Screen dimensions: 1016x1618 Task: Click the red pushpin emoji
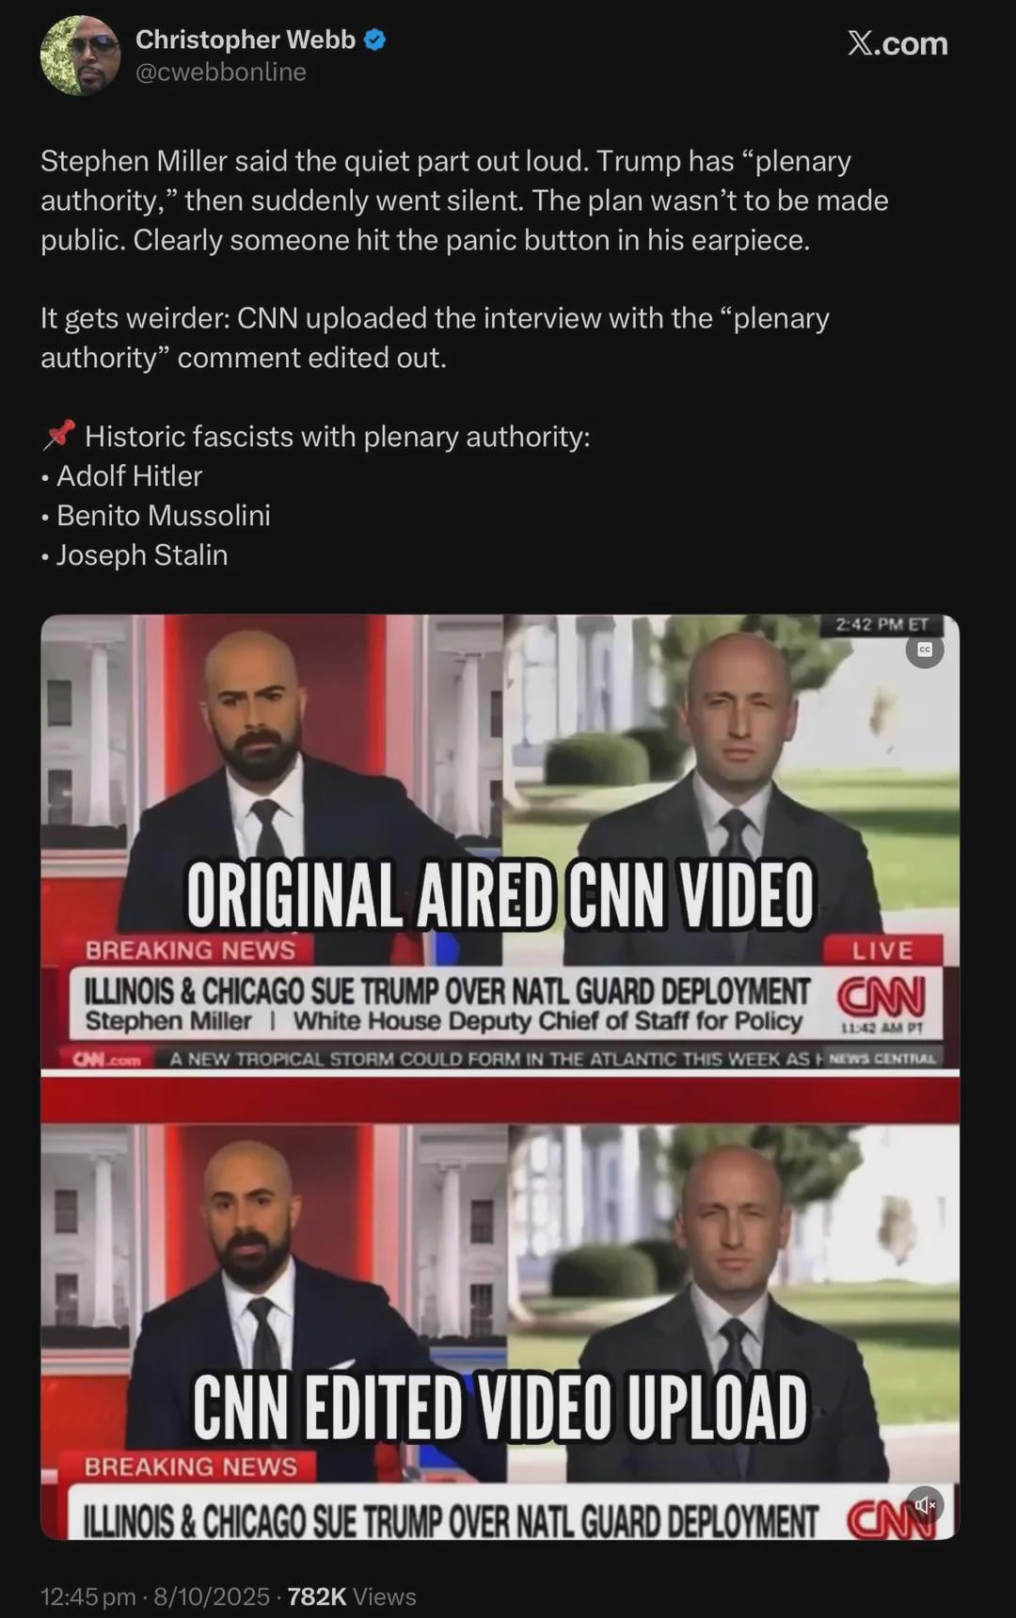[x=58, y=436]
